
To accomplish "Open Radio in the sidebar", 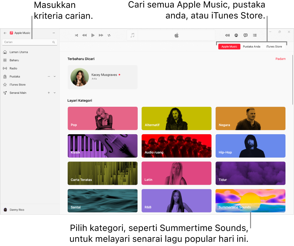I will click(30, 69).
